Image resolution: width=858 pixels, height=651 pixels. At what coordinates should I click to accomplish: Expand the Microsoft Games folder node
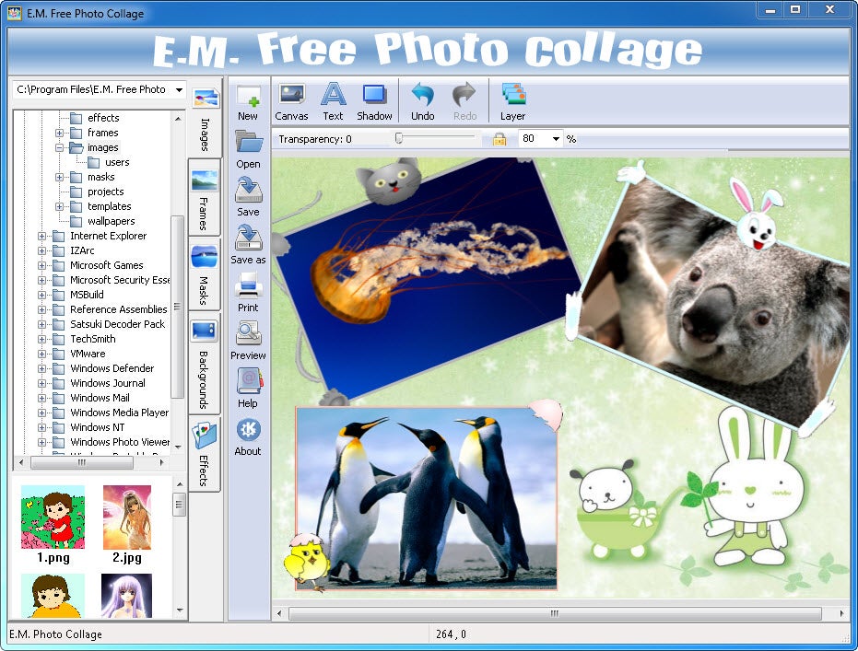[x=41, y=265]
